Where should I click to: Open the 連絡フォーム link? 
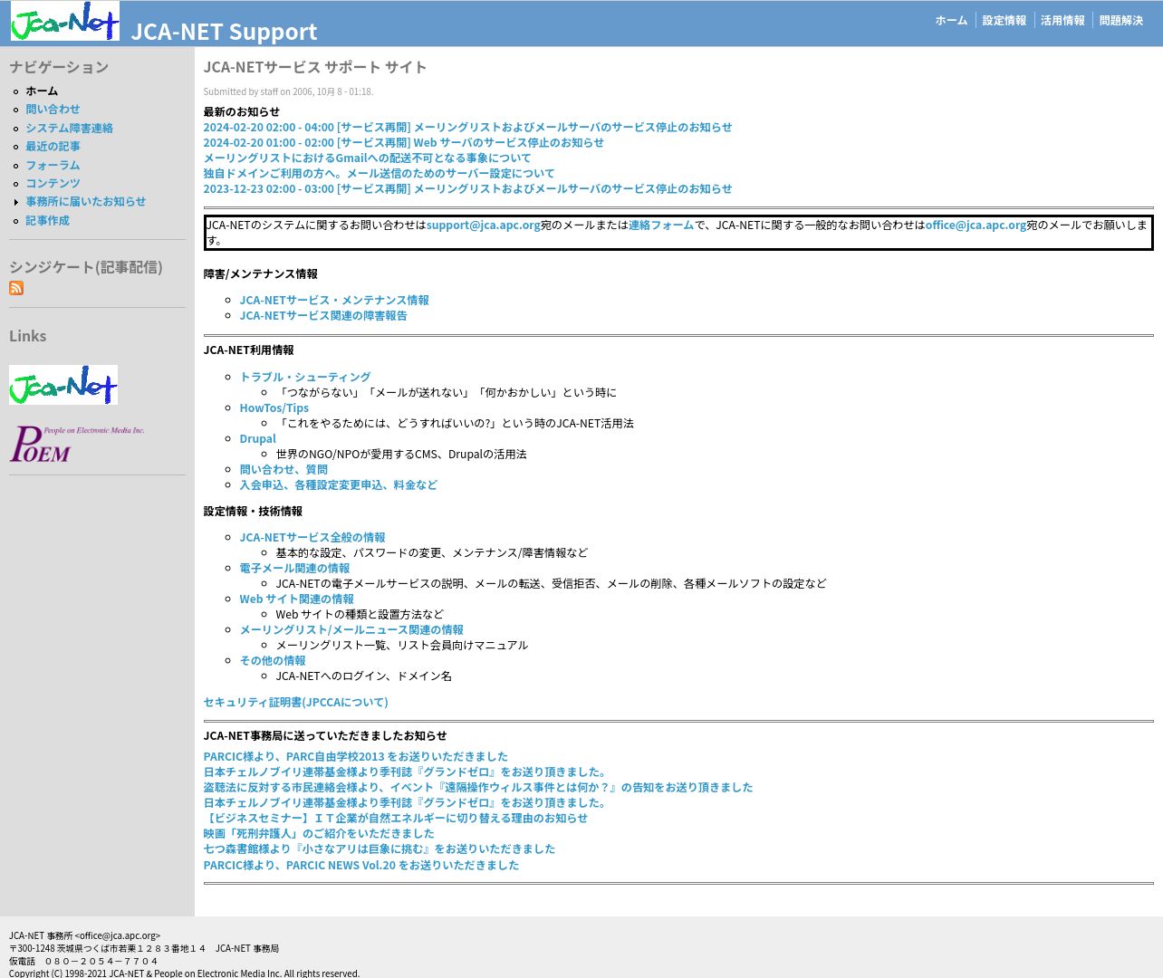coord(661,225)
